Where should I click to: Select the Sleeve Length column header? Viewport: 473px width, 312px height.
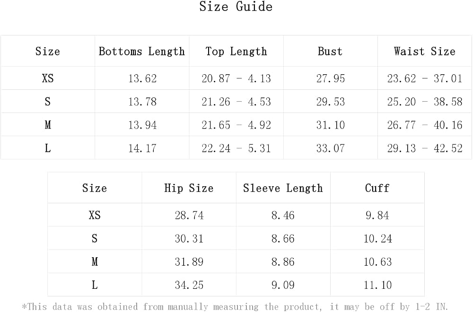point(283,188)
